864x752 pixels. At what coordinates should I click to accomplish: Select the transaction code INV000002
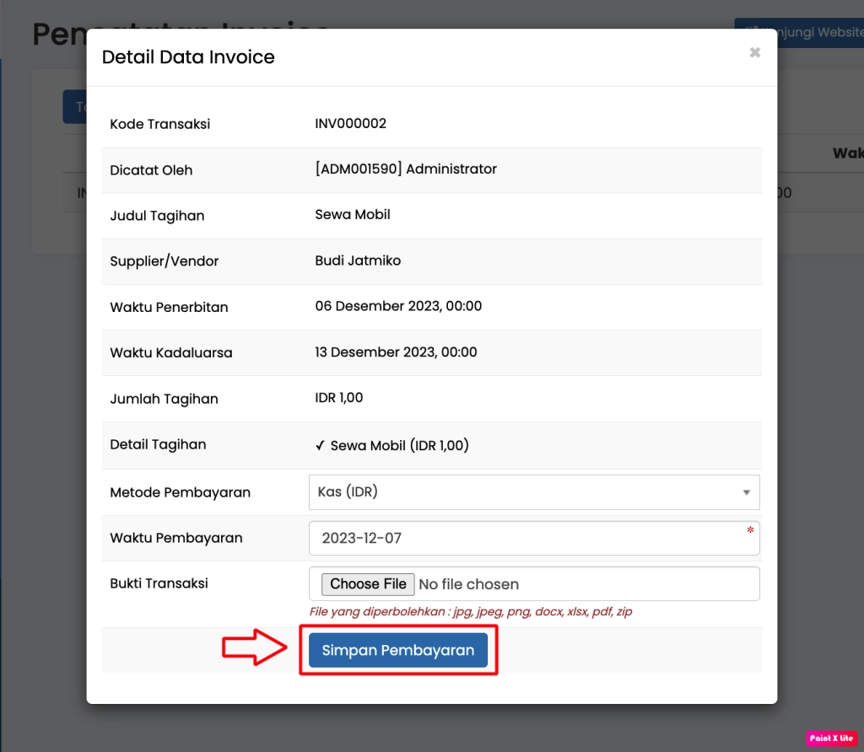(x=350, y=124)
